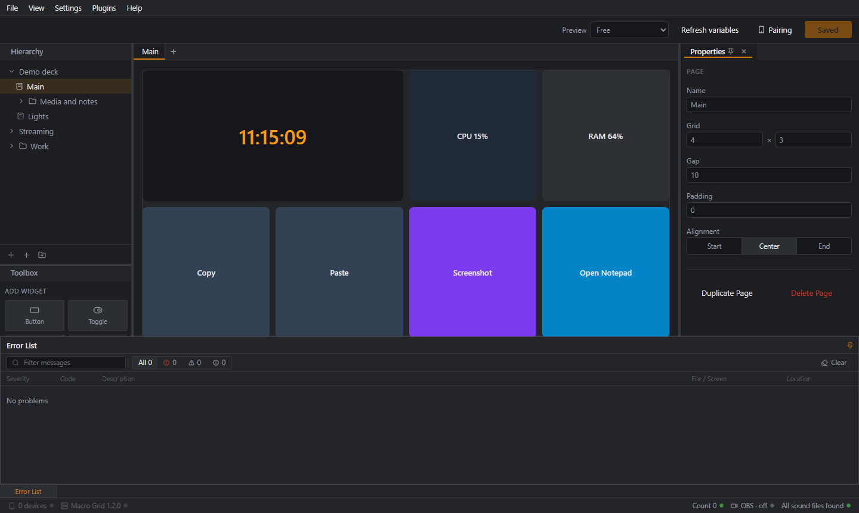Image resolution: width=859 pixels, height=513 pixels.
Task: Click the Filter messages search field
Action: point(66,363)
